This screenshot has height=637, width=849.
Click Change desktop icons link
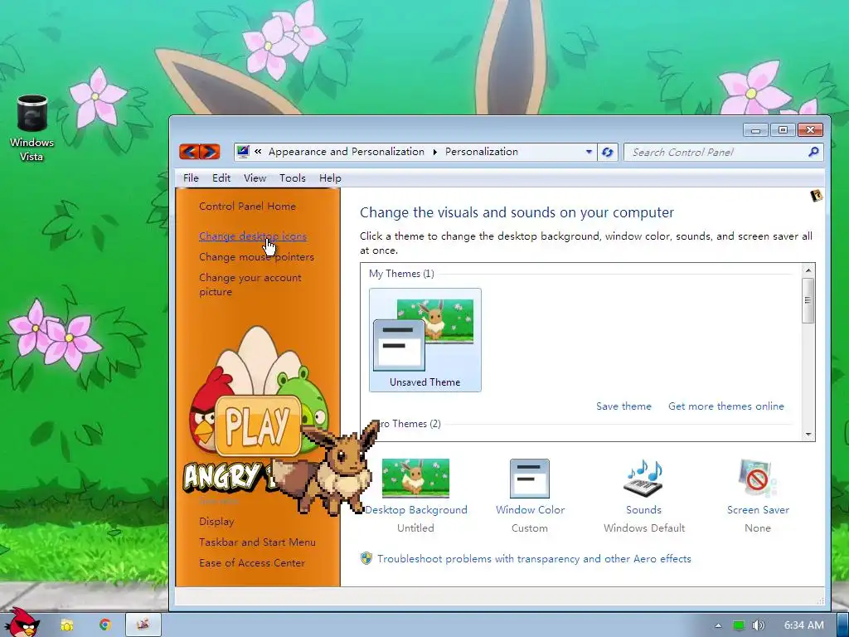(253, 236)
